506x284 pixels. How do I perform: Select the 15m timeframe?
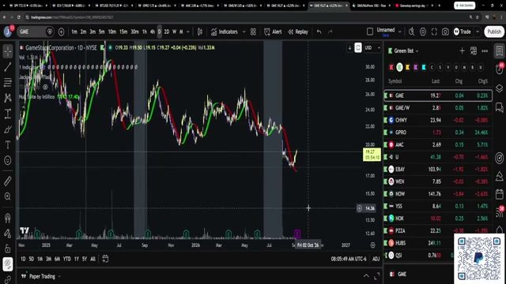pyautogui.click(x=123, y=32)
